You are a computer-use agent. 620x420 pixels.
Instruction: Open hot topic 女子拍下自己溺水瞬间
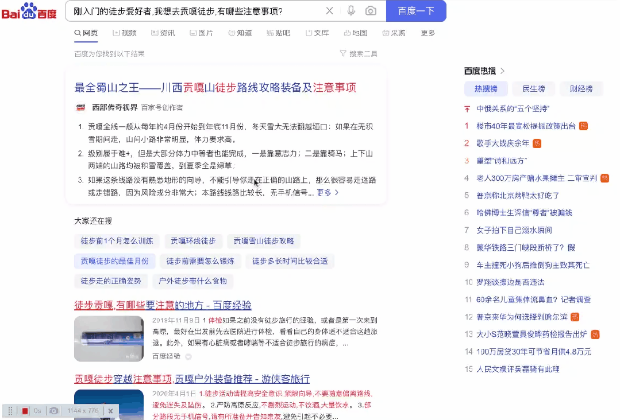click(x=514, y=230)
